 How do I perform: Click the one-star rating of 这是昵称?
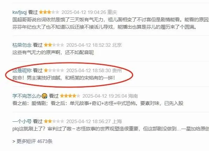(x=54, y=70)
